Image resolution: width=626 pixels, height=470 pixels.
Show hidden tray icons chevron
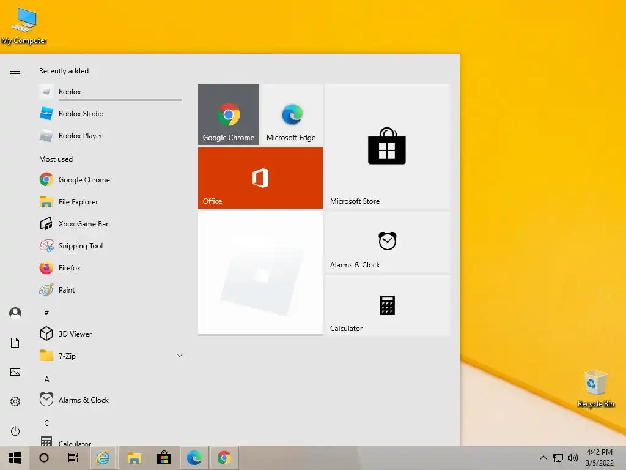(543, 458)
